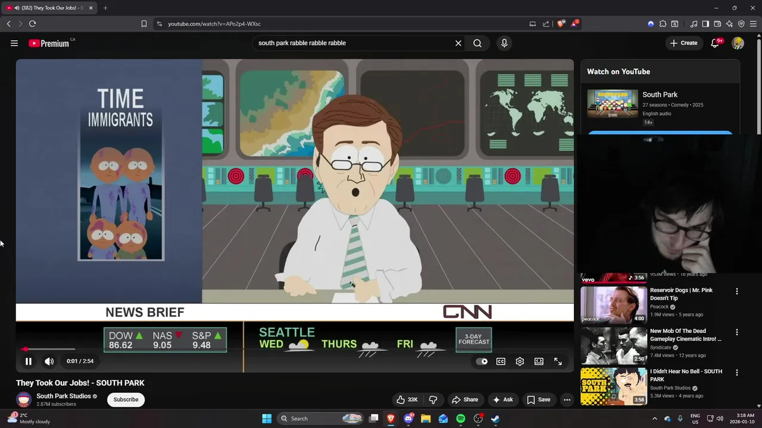Open Discord from the taskbar
Image resolution: width=762 pixels, height=428 pixels.
408,418
